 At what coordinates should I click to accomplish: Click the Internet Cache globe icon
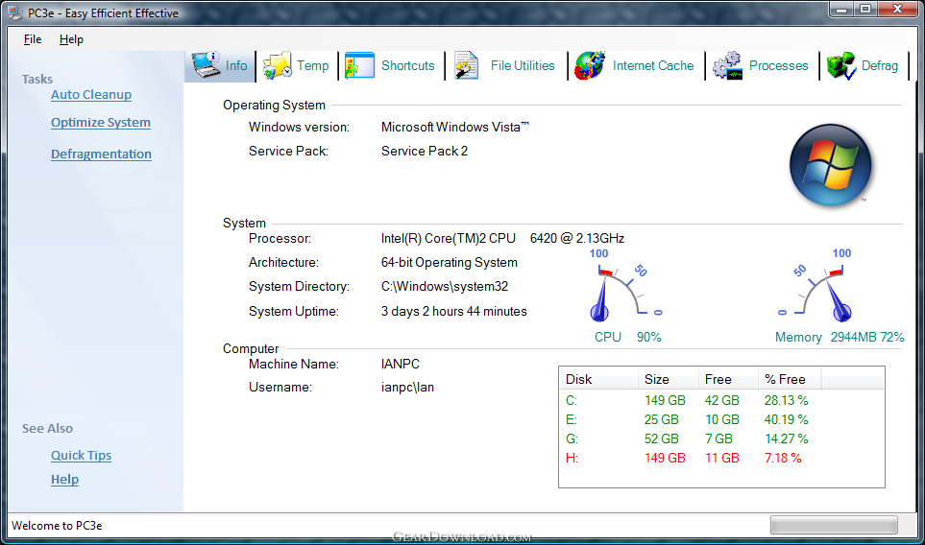point(590,65)
